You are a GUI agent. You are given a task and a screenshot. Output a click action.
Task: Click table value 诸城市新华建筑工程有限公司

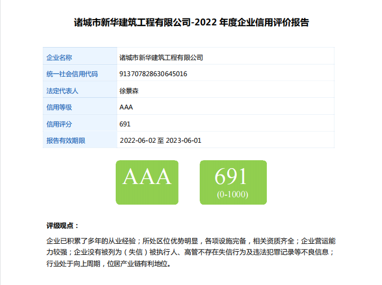[161, 58]
